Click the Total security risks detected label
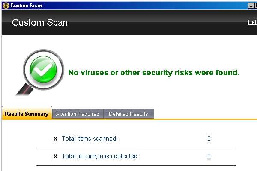 tap(100, 156)
